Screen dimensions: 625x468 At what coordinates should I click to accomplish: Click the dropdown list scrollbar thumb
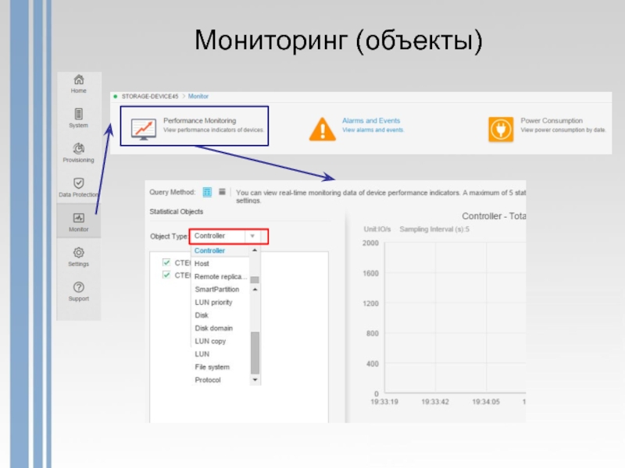click(255, 353)
